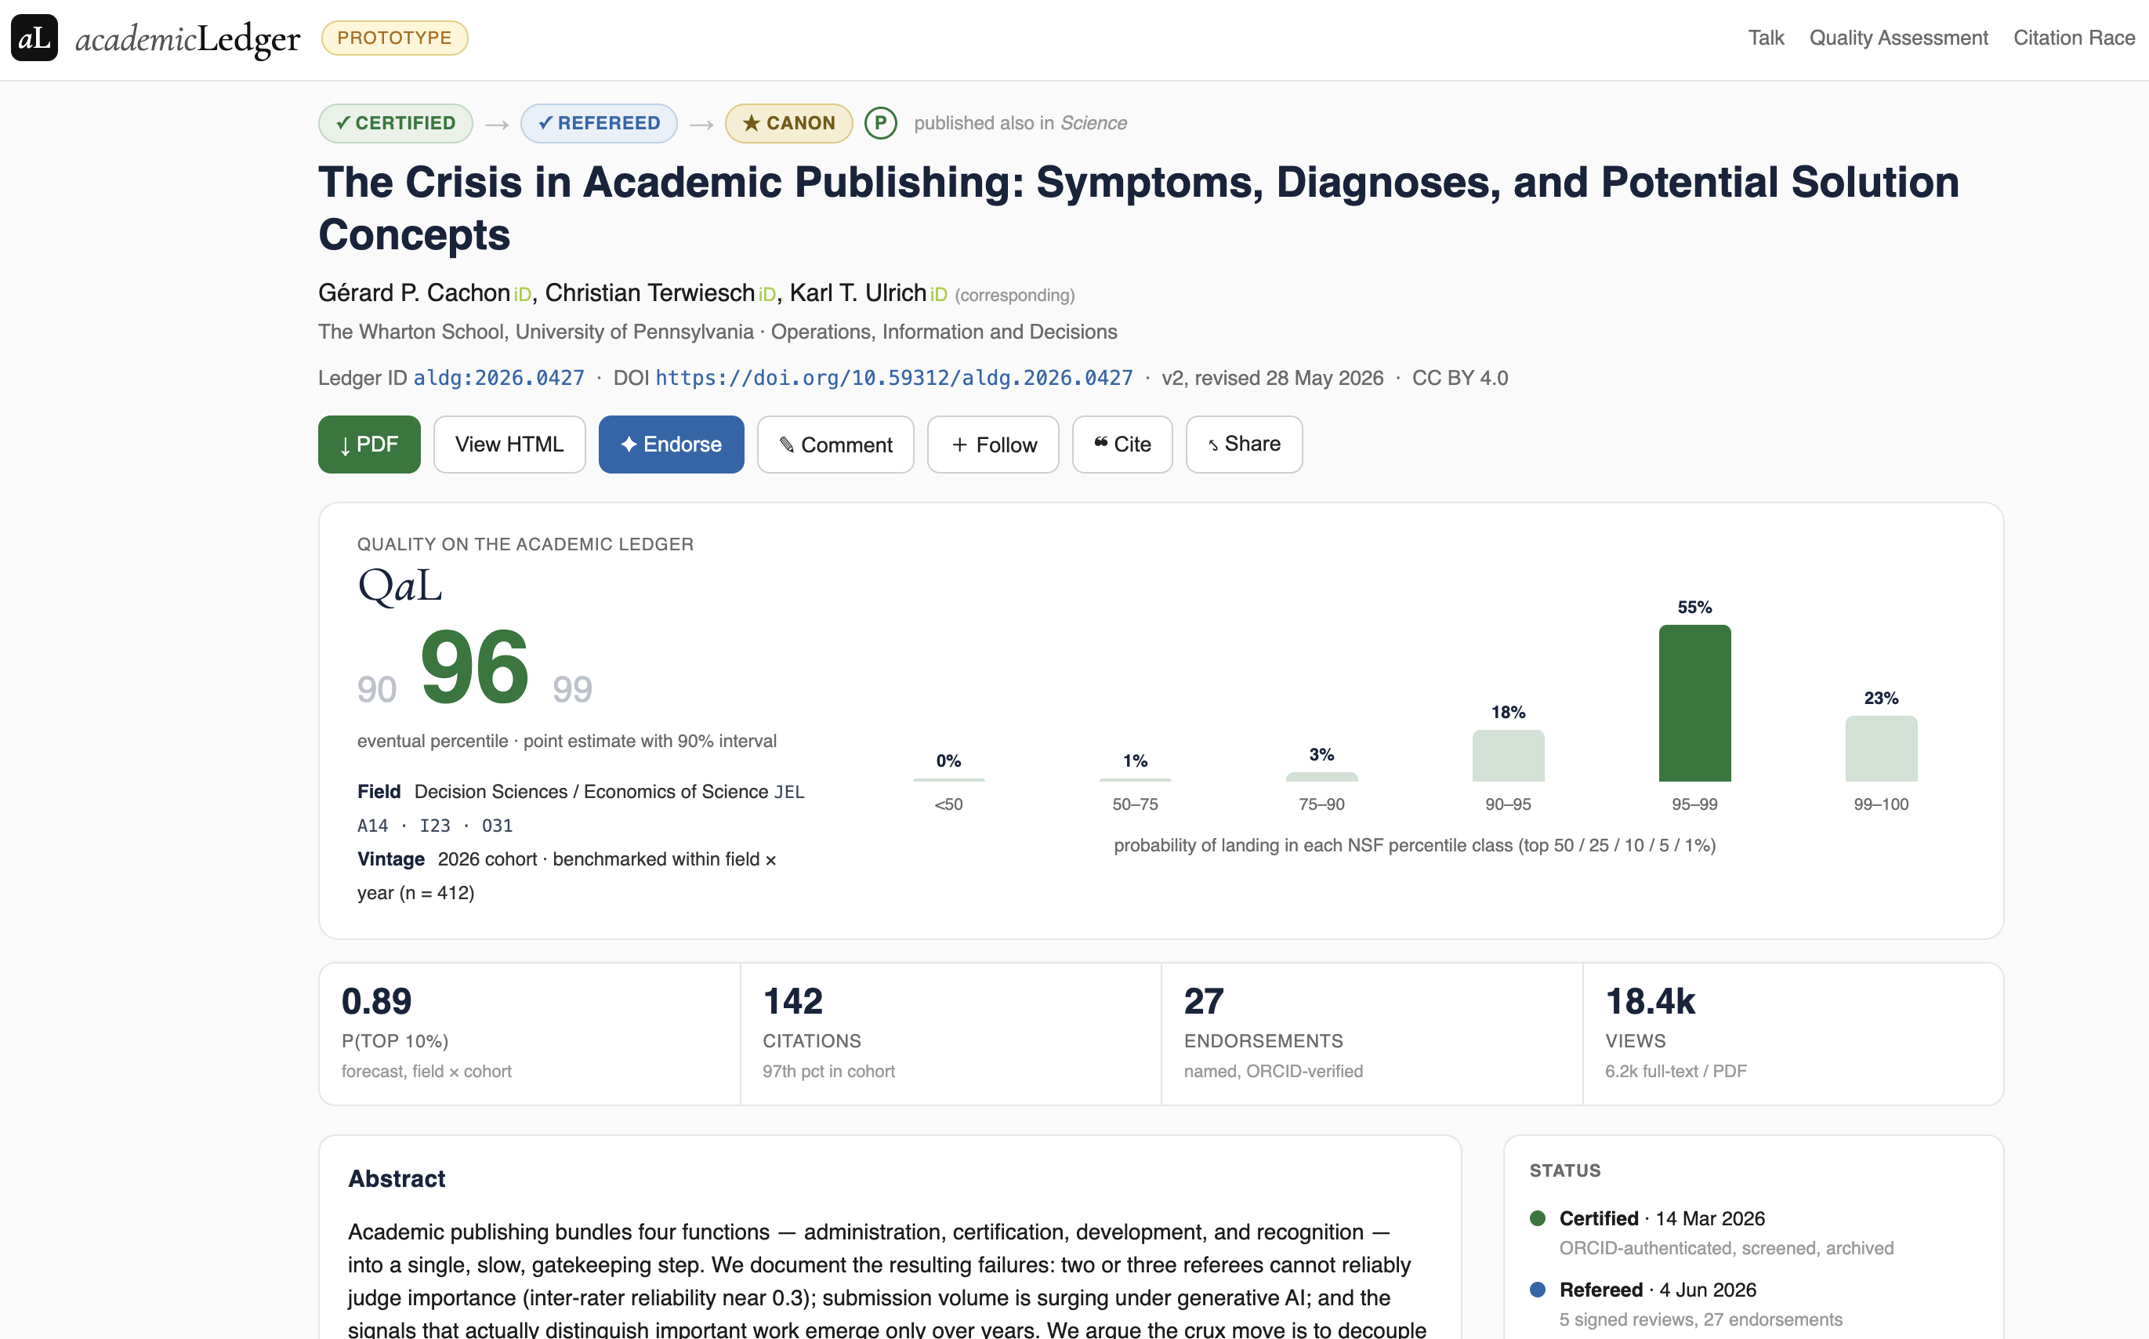This screenshot has height=1339, width=2149.
Task: Click the aL logo icon
Action: 34,38
